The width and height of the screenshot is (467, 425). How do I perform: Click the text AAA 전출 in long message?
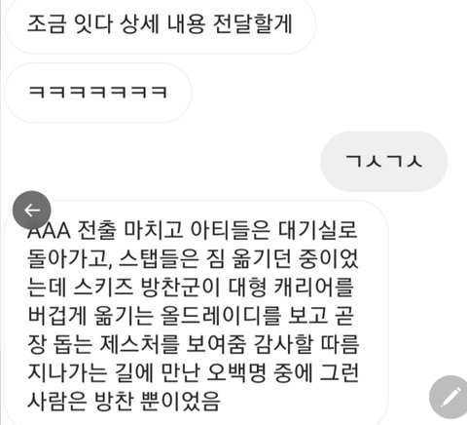pyautogui.click(x=72, y=230)
